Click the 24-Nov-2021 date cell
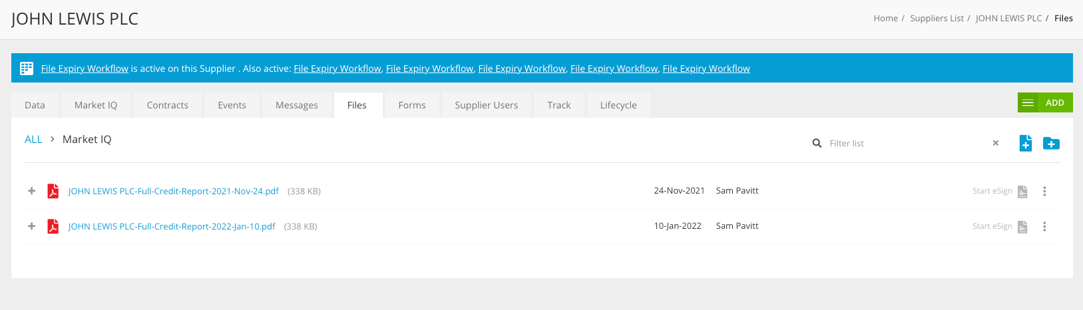The width and height of the screenshot is (1083, 310). click(x=679, y=191)
